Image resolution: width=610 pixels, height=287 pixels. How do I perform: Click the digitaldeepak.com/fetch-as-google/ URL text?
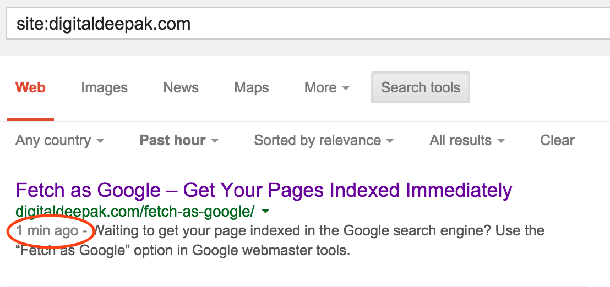pyautogui.click(x=135, y=212)
